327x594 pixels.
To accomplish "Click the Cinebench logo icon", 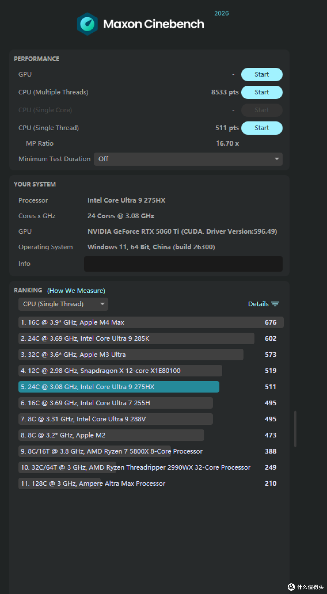I will coord(87,24).
